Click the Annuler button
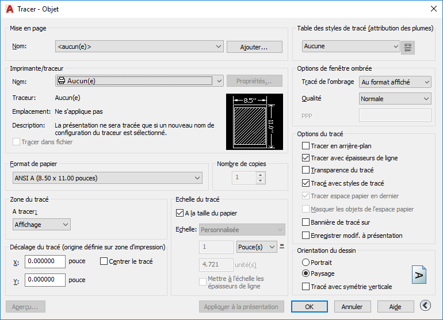443x320 pixels. click(352, 307)
